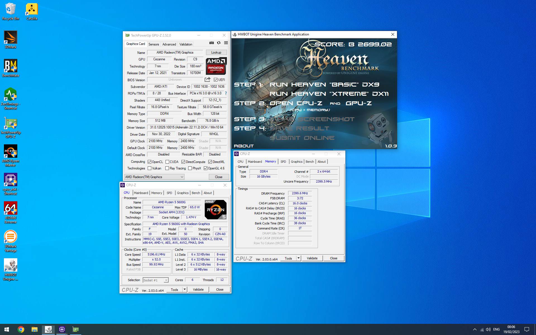Screen dimensions: 536x335
Task: Switch to CPU-Z taskbar icon
Action: pyautogui.click(x=62, y=329)
